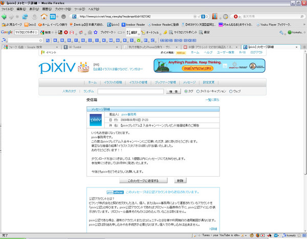This screenshot has width=307, height=239.
Task: Open the Tools (ツール) menu
Action: click(79, 9)
